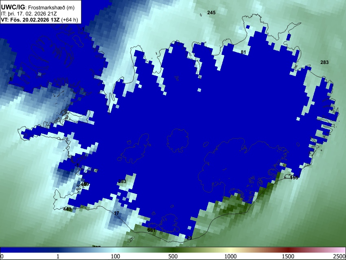Pick the pale yellow band of the color scale
This screenshot has height=260, width=346.
pyautogui.click(x=230, y=250)
